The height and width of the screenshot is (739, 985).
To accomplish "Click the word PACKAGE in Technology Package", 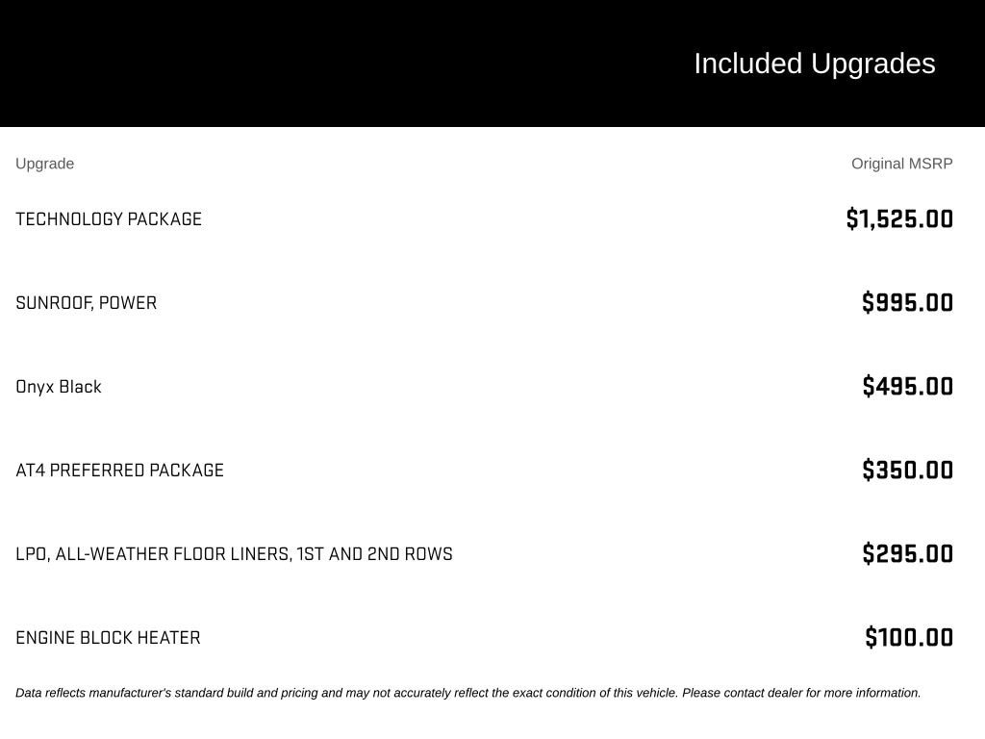I will click(x=164, y=218).
